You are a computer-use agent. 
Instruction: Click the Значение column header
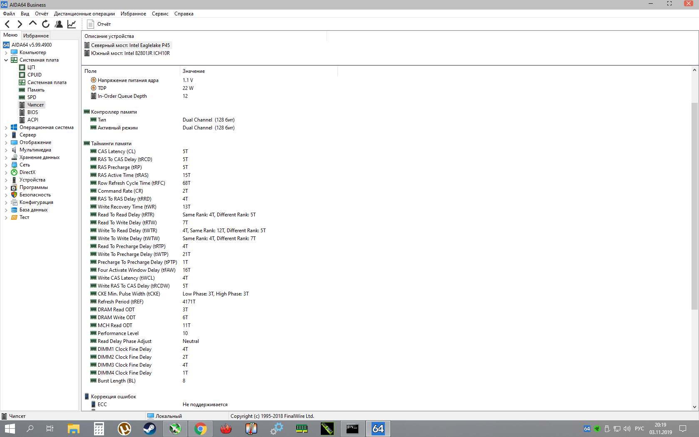click(x=258, y=71)
